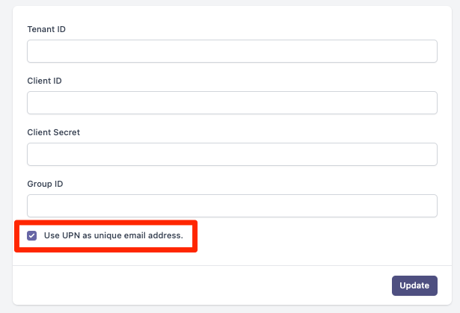Click the Client ID label text
This screenshot has height=313, width=460.
point(45,81)
